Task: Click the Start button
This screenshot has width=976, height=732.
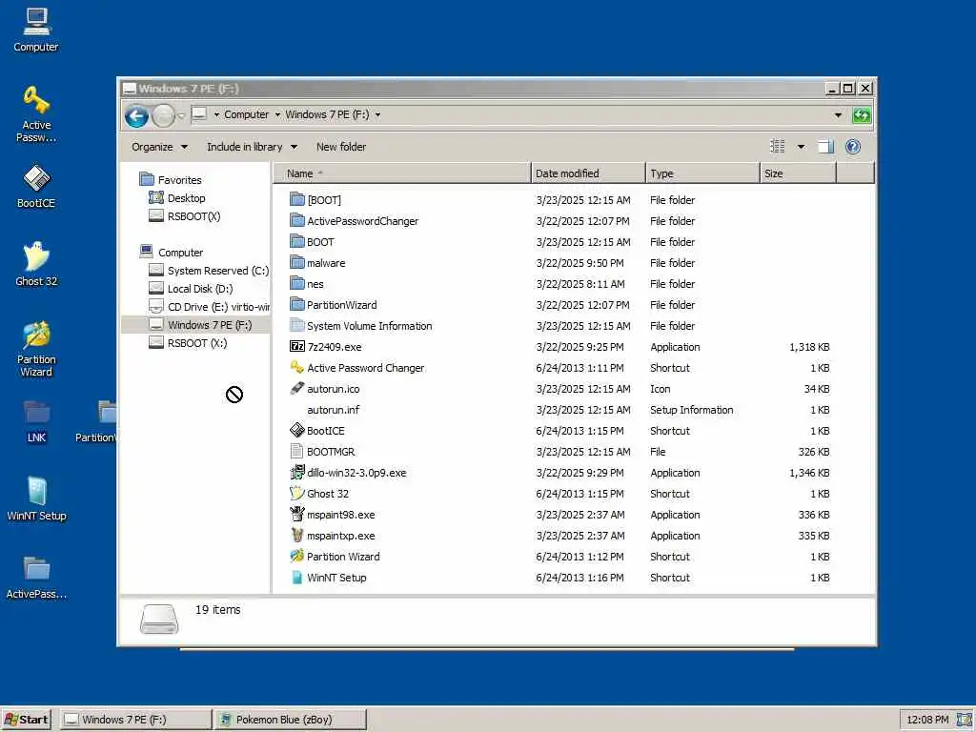Action: pyautogui.click(x=26, y=720)
